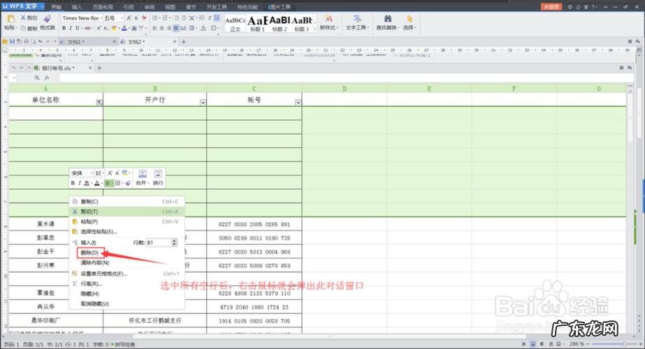Expand the filter dropdown for 开户行 column
645x349 pixels.
pos(203,102)
